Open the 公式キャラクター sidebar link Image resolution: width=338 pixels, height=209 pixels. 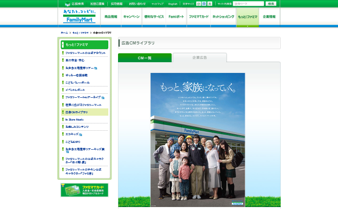coord(84,160)
